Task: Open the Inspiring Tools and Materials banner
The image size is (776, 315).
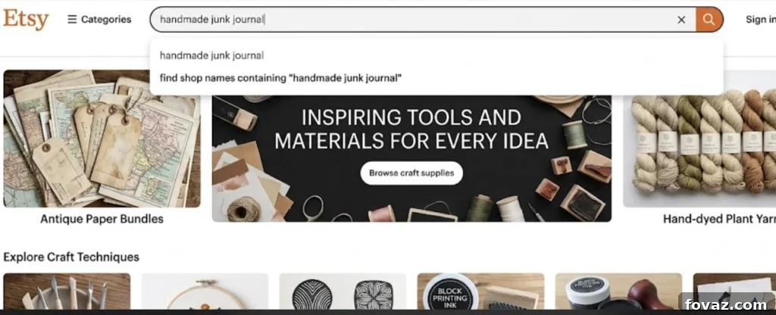Action: tap(411, 158)
